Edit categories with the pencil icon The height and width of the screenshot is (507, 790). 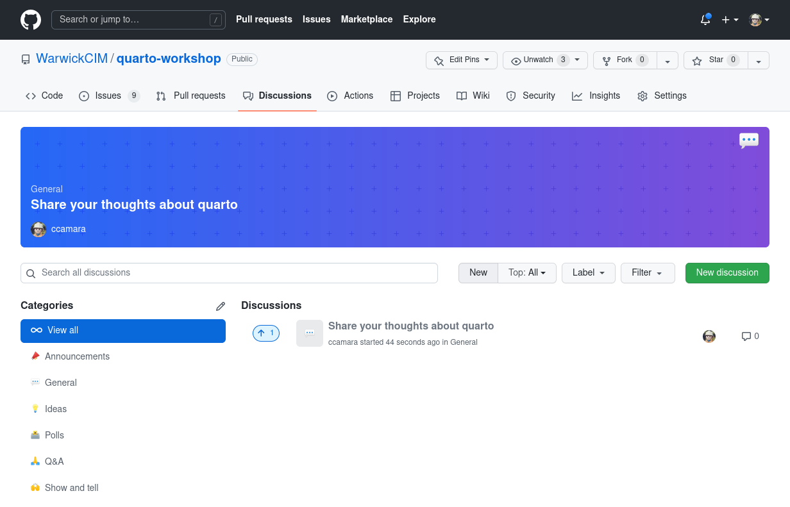pos(221,306)
